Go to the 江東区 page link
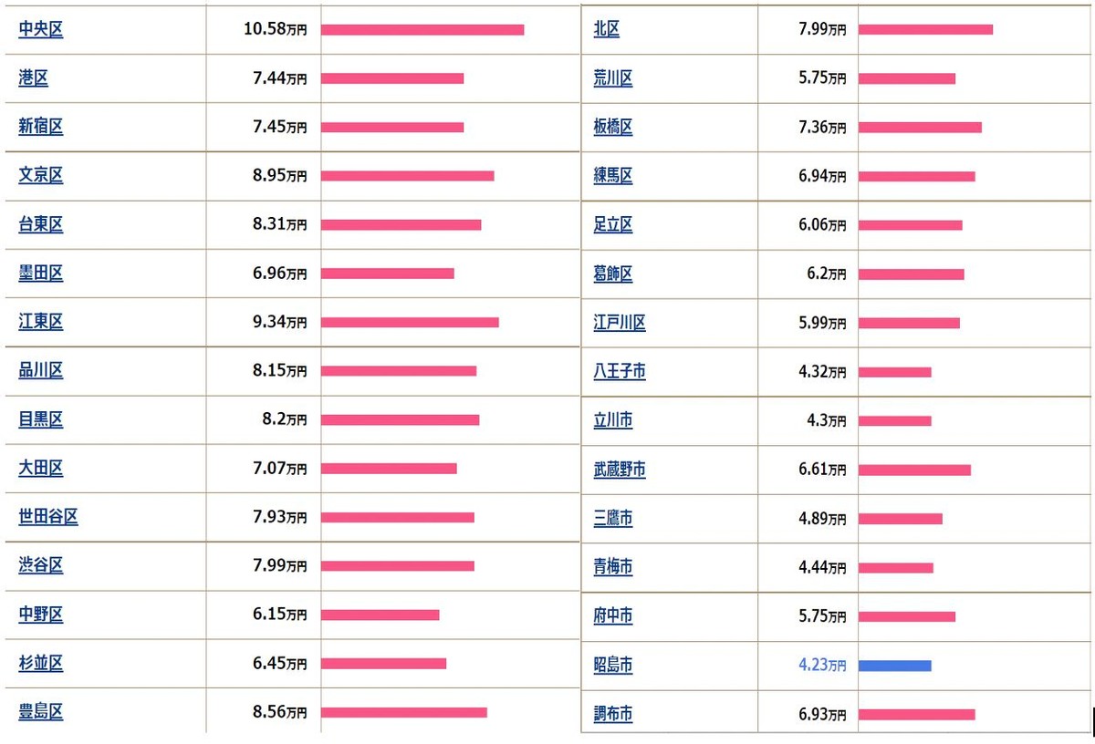 pos(41,322)
